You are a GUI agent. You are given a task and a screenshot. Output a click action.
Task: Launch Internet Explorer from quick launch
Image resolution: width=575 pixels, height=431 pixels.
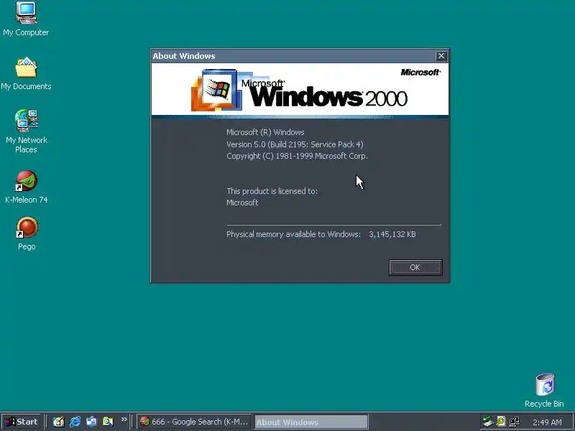tap(75, 422)
